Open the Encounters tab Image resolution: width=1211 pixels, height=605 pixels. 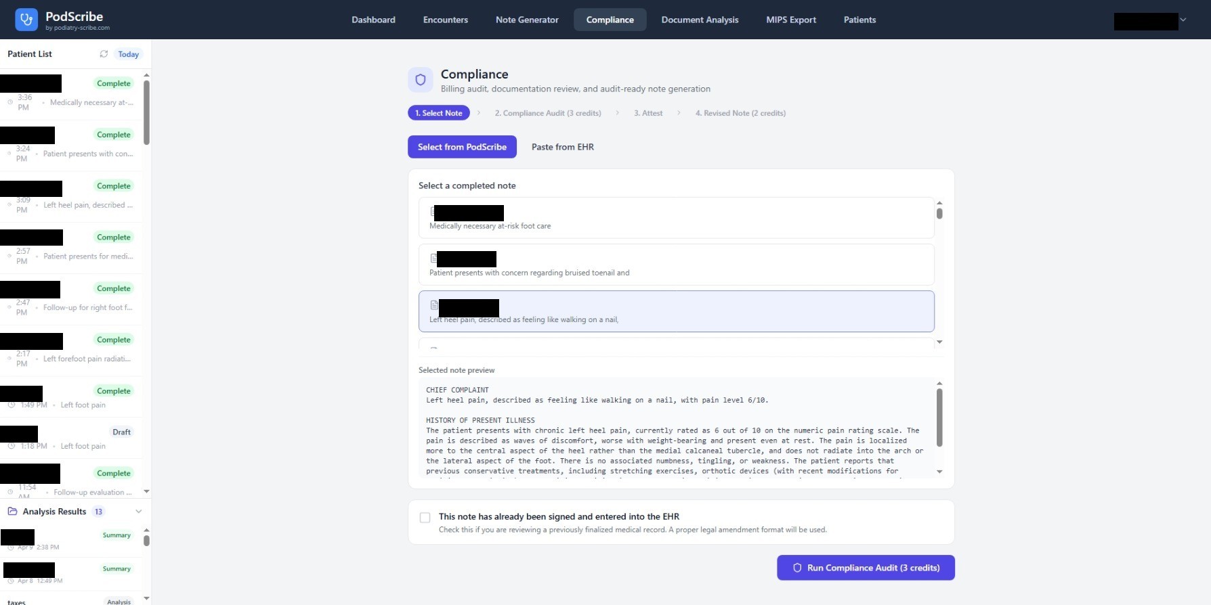click(x=446, y=20)
